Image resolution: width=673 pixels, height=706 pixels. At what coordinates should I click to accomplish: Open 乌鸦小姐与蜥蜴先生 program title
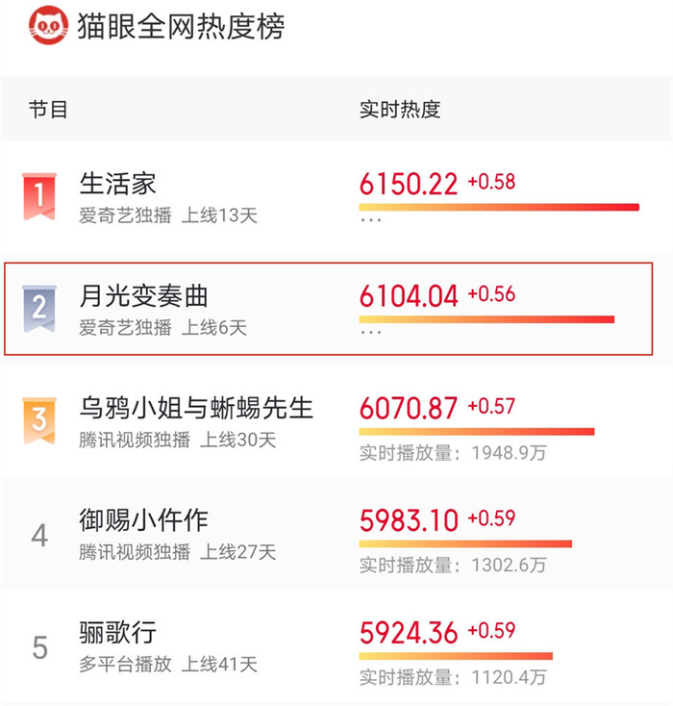click(196, 408)
